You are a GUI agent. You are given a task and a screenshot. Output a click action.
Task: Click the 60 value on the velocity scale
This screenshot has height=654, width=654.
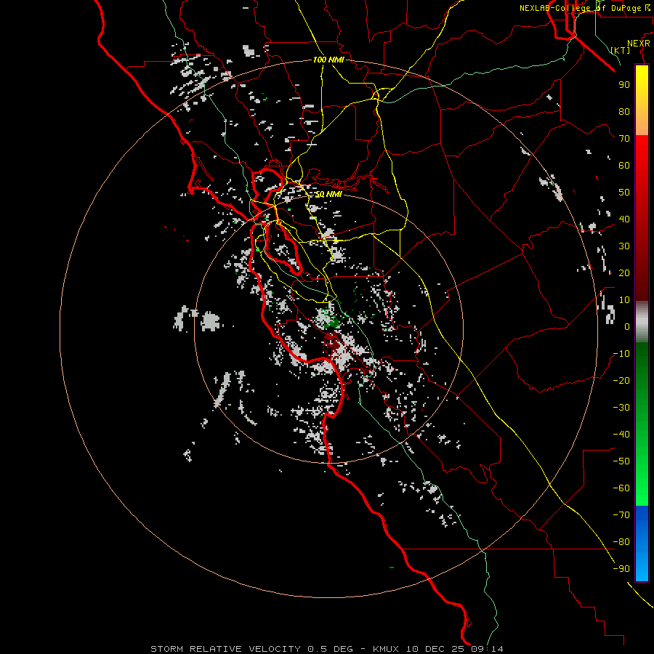coord(624,165)
